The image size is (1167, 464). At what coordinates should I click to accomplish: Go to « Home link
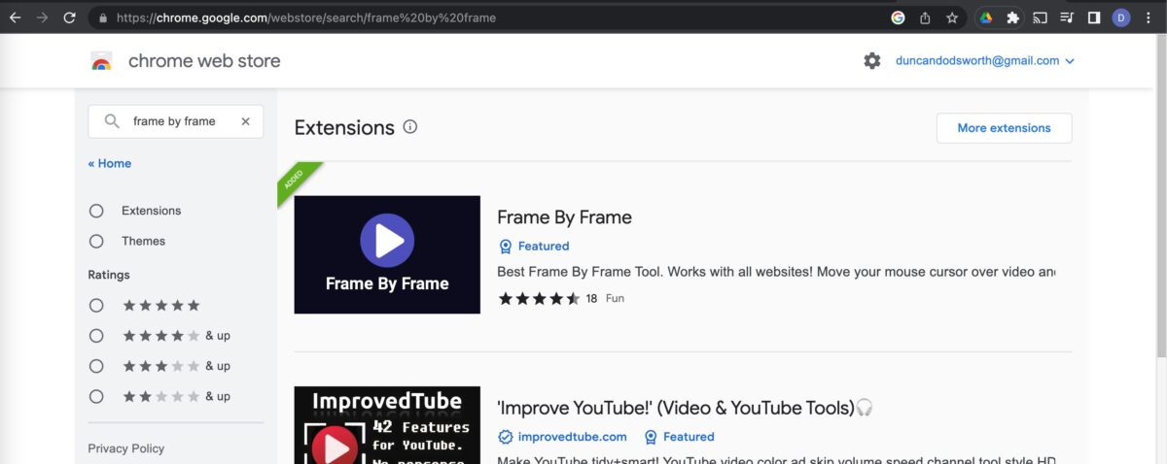coord(110,163)
